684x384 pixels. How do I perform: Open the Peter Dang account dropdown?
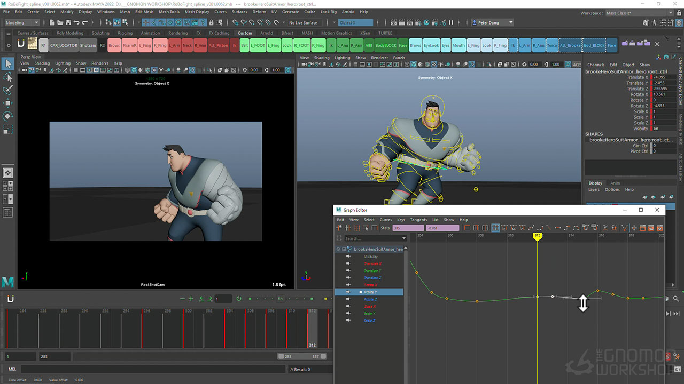click(511, 22)
